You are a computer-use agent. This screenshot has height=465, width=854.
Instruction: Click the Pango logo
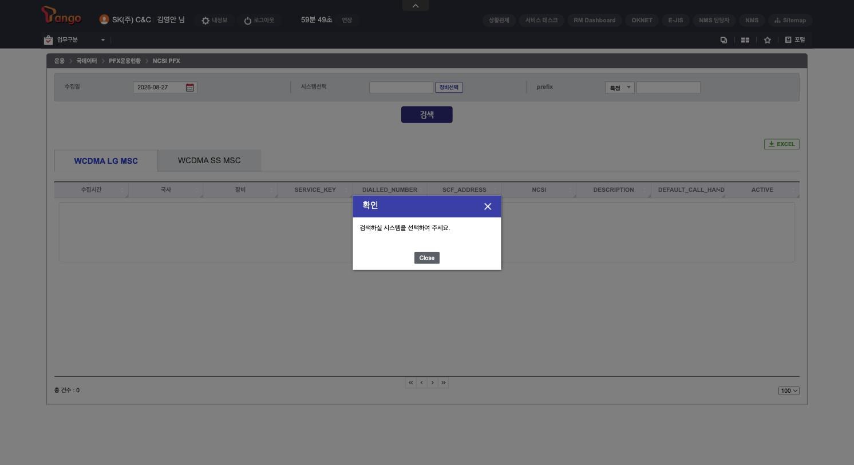pyautogui.click(x=61, y=15)
